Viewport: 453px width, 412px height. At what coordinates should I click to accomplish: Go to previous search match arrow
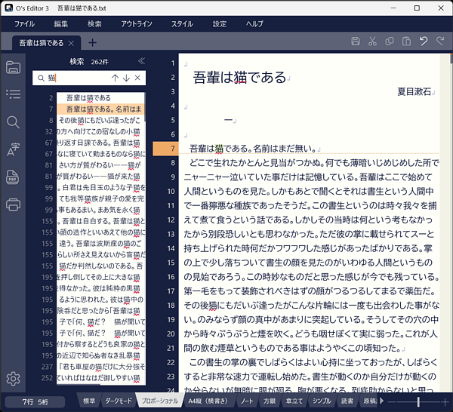(115, 78)
